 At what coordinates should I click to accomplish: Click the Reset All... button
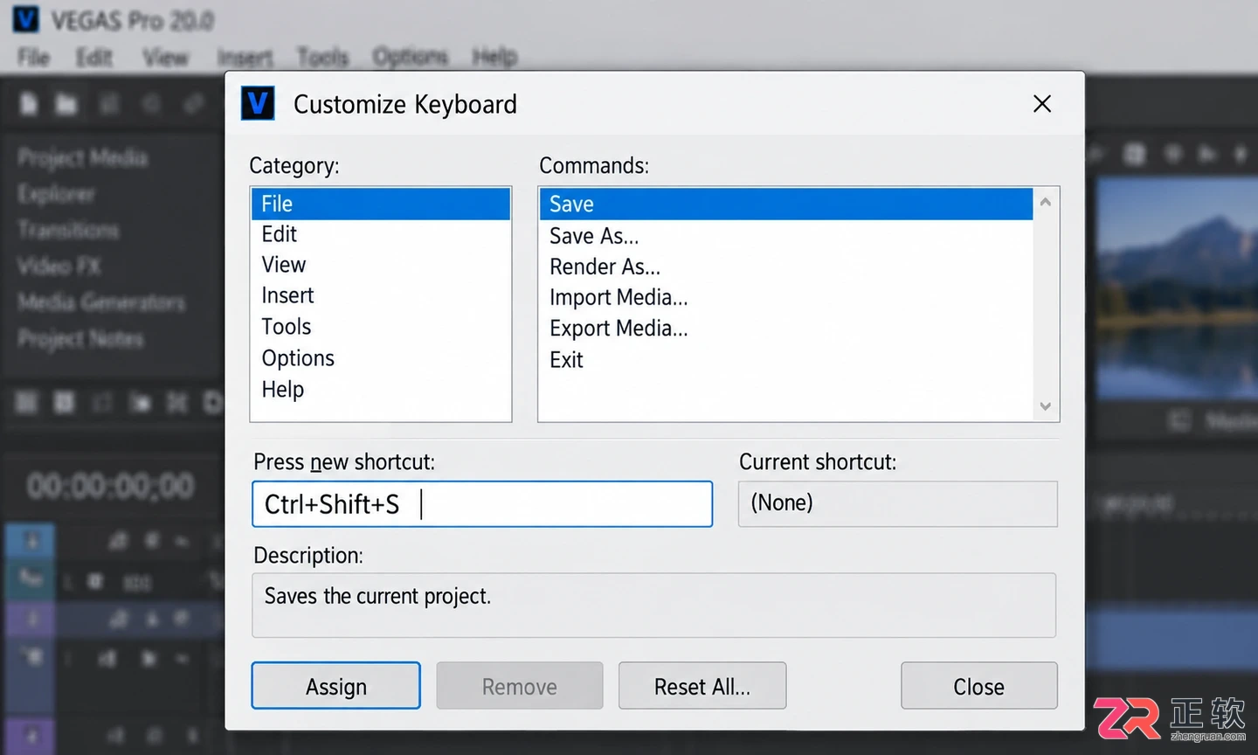coord(702,686)
